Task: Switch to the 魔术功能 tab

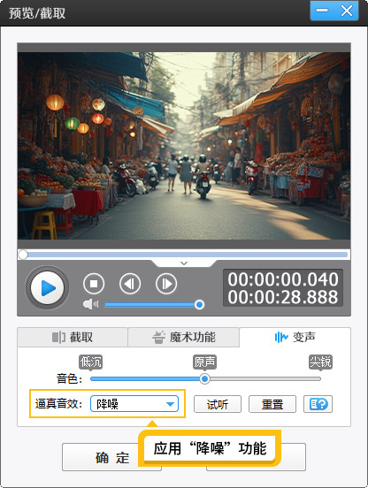Action: [184, 337]
